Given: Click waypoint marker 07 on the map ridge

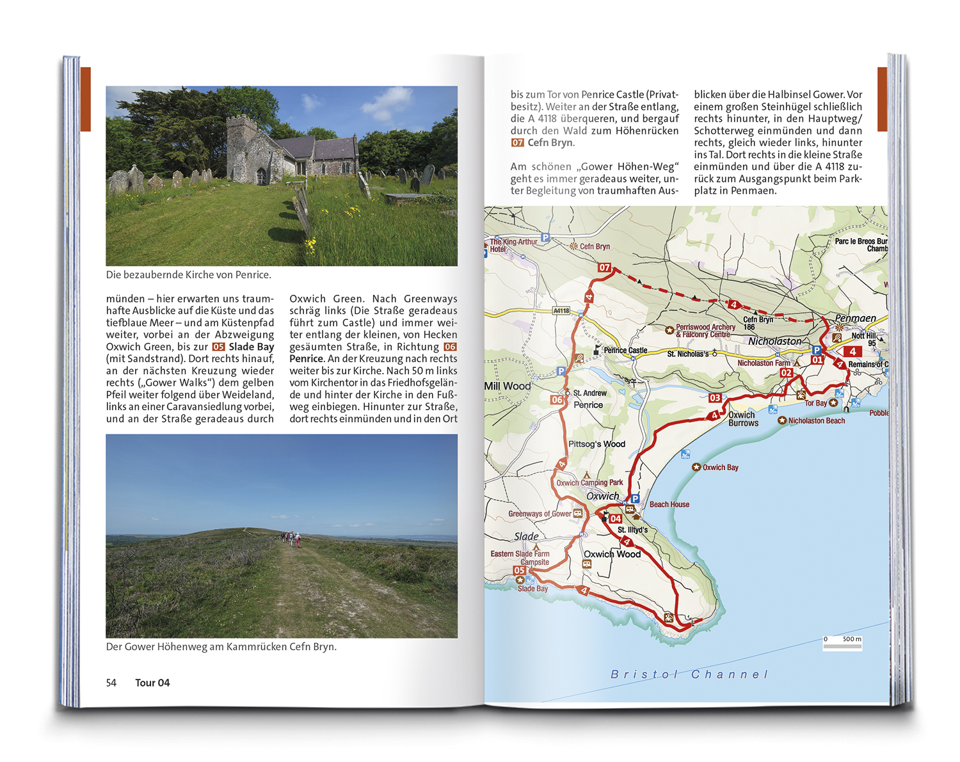Looking at the screenshot, I should (x=605, y=267).
